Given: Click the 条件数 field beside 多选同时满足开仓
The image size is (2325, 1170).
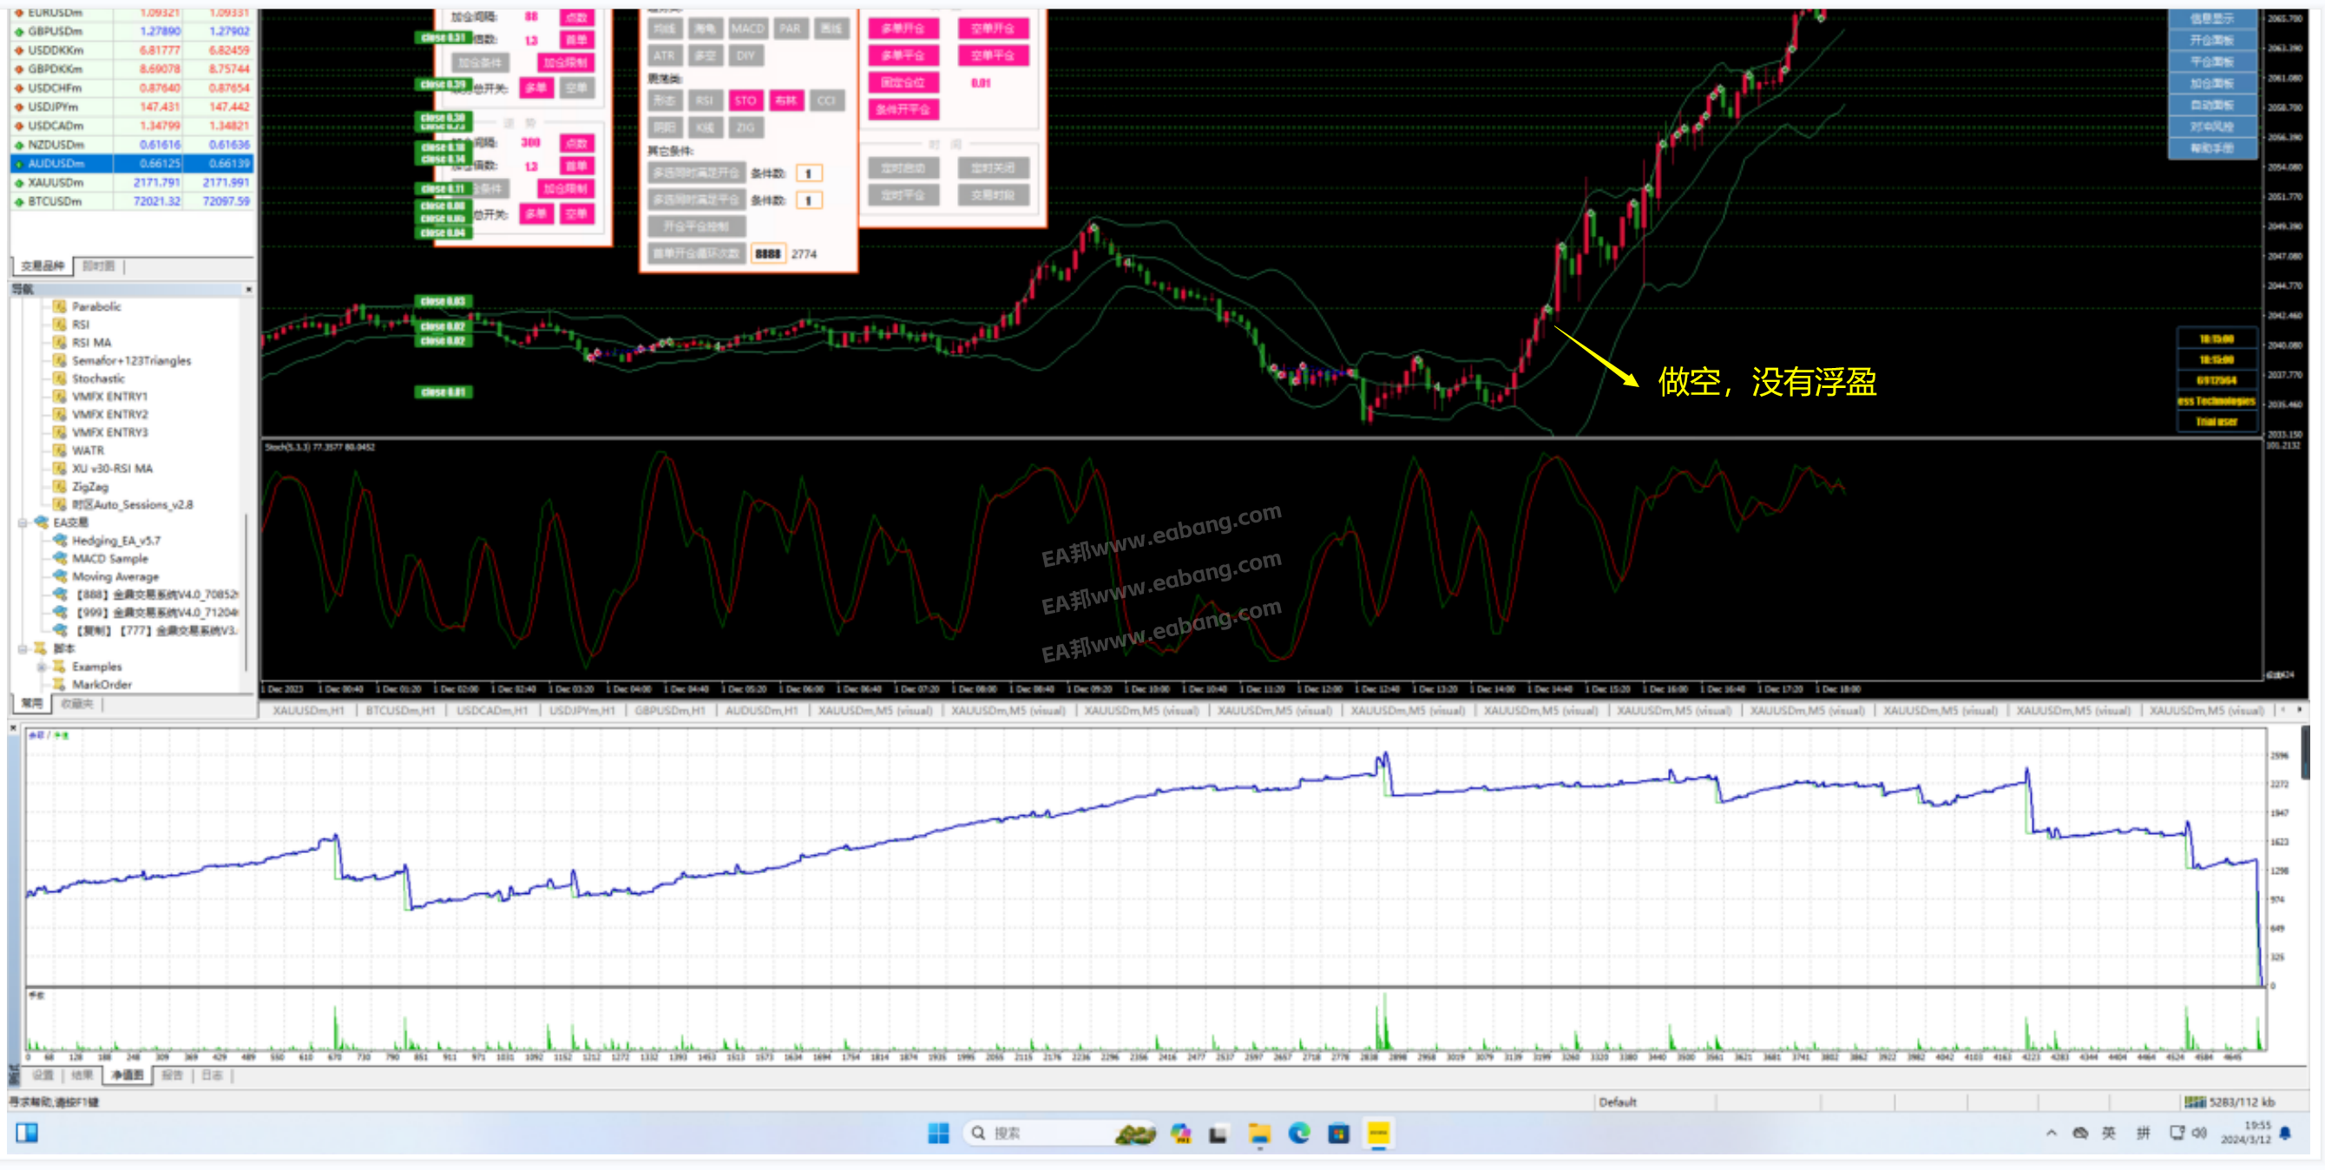Looking at the screenshot, I should point(809,174).
